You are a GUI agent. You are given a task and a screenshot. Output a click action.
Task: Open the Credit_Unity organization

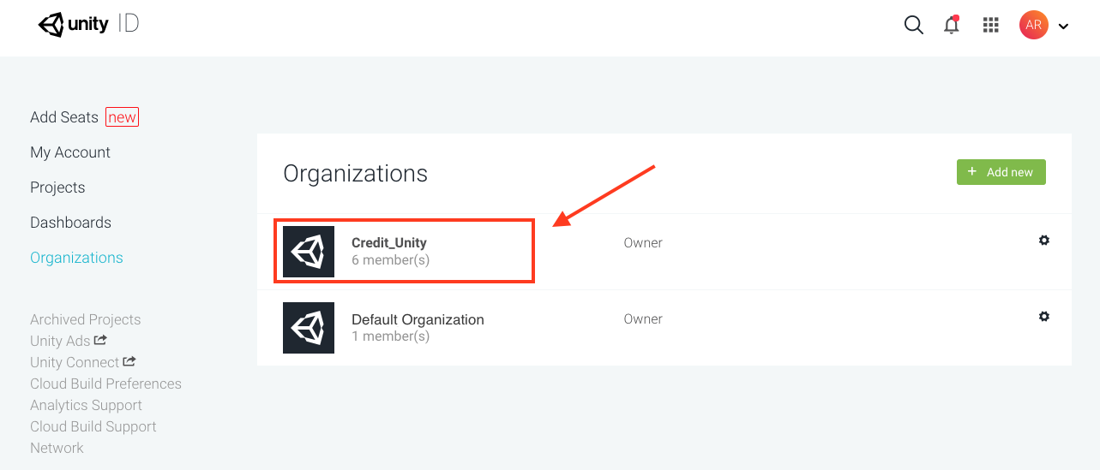point(389,243)
